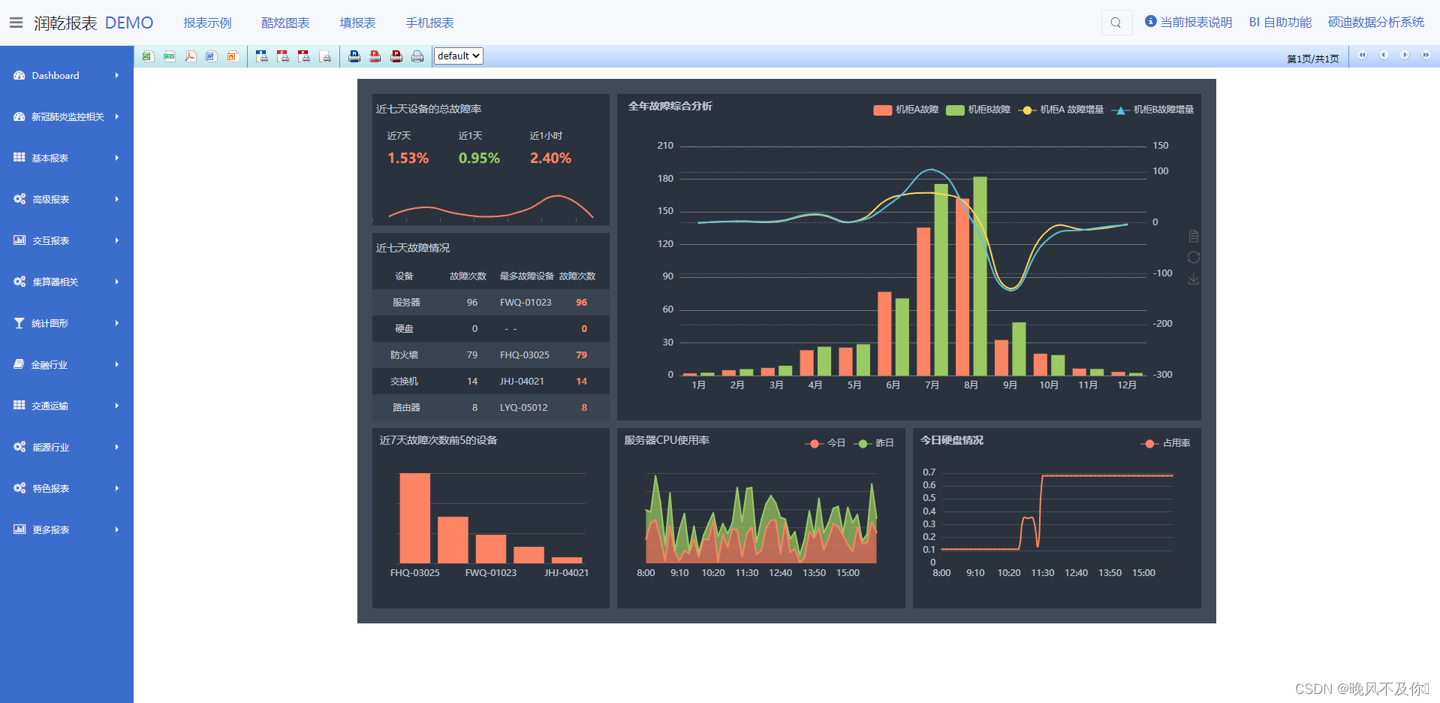Export report to PDF
The width and height of the screenshot is (1440, 703).
190,56
